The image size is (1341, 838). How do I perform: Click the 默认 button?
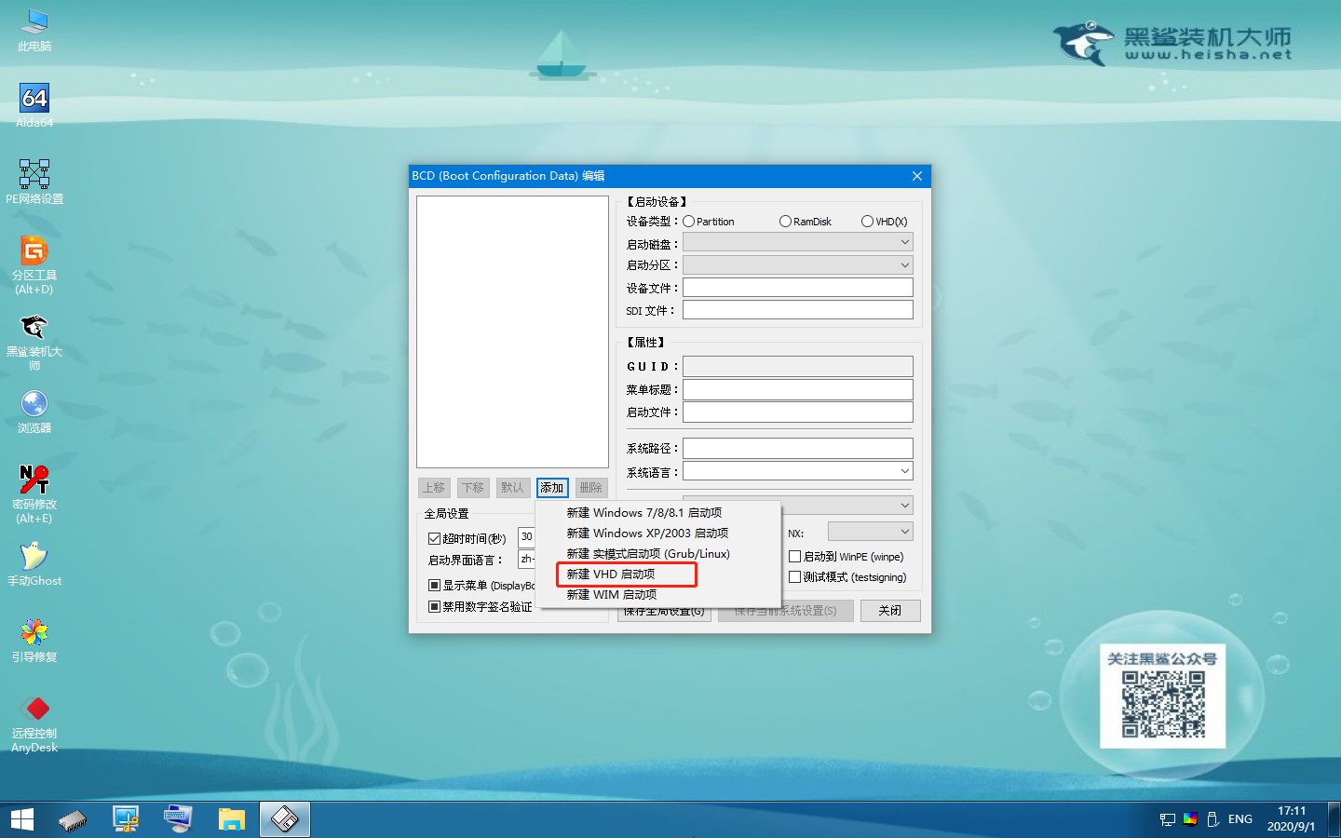pyautogui.click(x=512, y=488)
